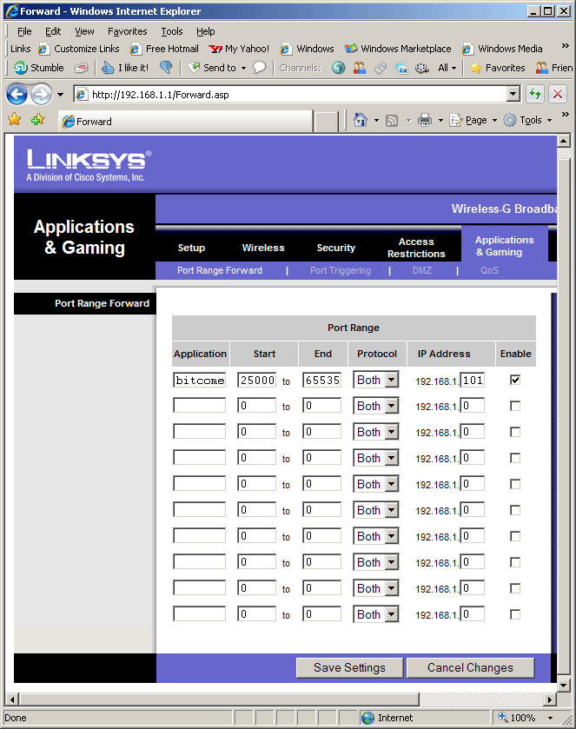Viewport: 576px width, 729px height.
Task: Expand the address bar history dropdown
Action: [x=513, y=95]
